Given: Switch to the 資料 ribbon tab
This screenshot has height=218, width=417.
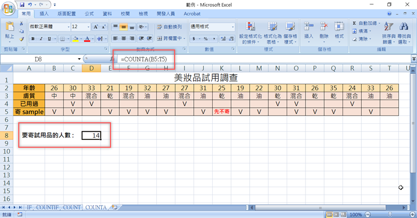Looking at the screenshot, I should point(107,14).
